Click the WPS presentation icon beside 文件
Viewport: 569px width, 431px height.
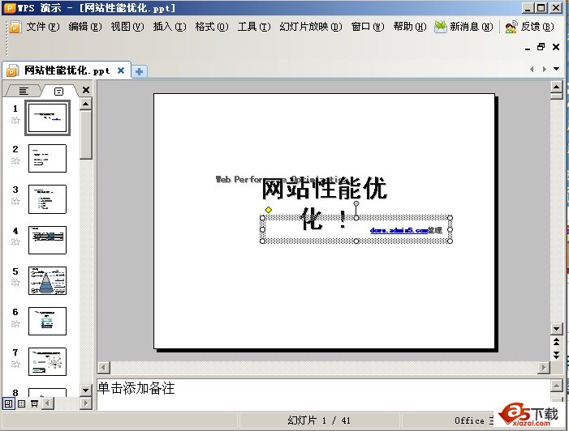tap(15, 27)
